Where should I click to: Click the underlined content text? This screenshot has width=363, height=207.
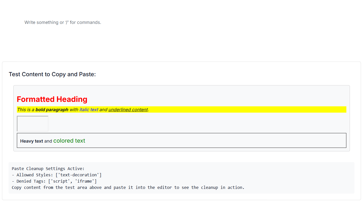tap(128, 109)
